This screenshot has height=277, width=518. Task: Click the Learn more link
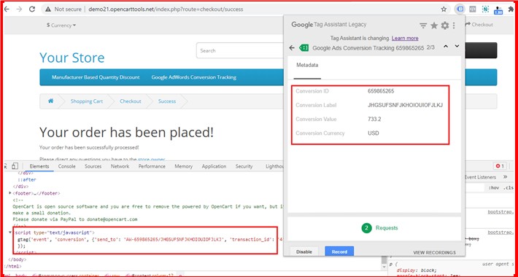pos(405,38)
